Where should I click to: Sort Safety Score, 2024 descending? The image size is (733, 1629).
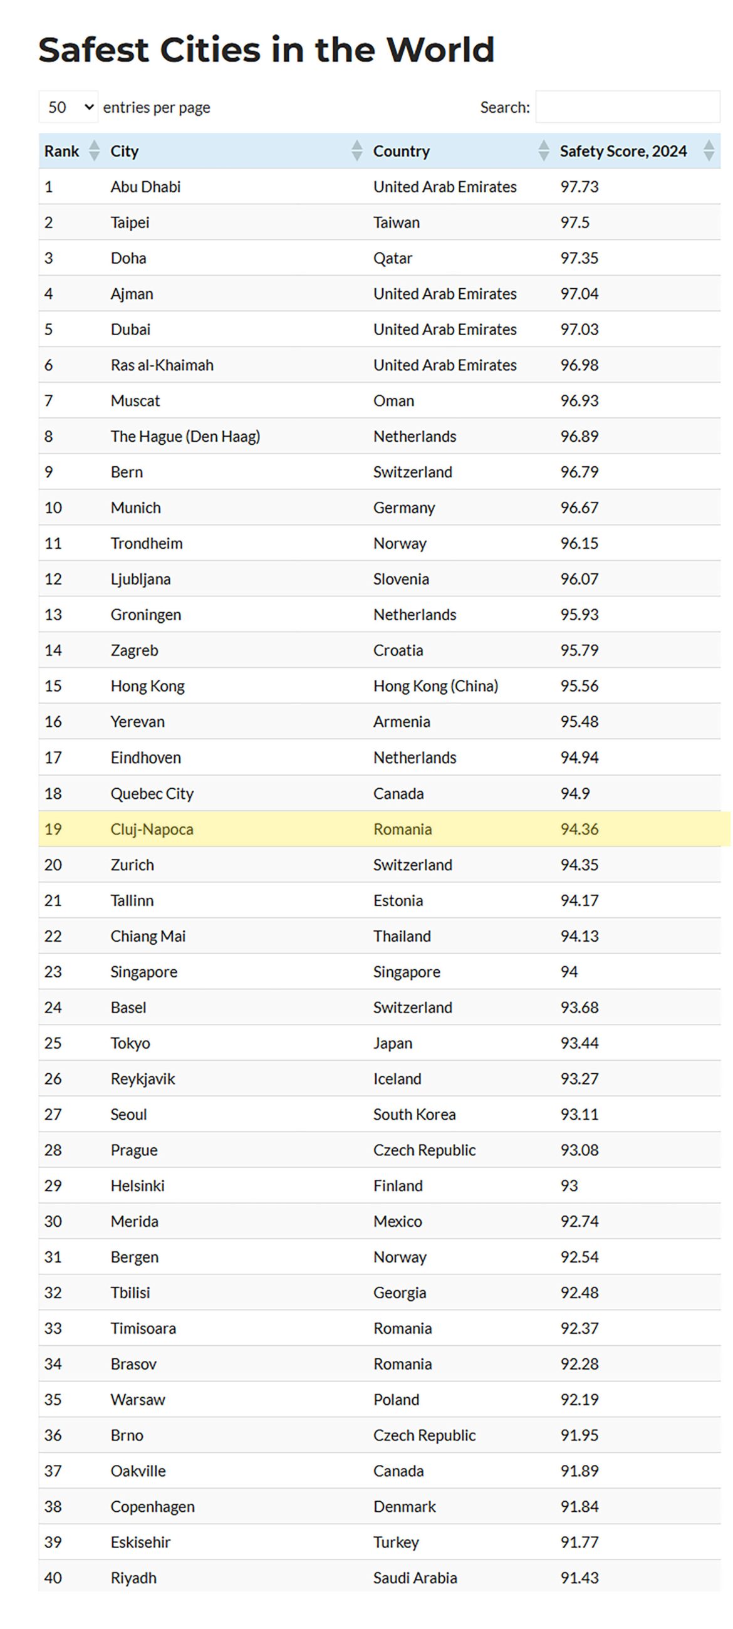pos(709,155)
